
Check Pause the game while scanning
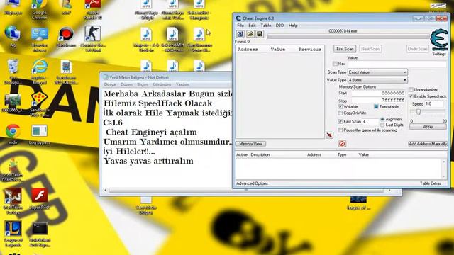pos(340,130)
